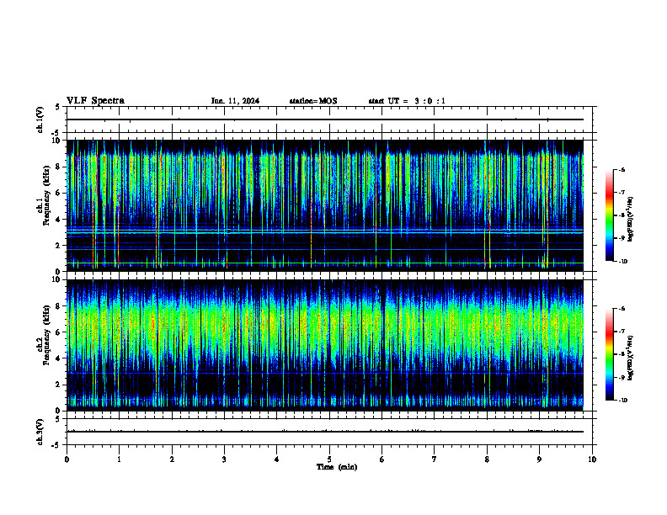667x515 pixels.
Task: Click the ch.3 voltage trace line
Action: click(325, 432)
